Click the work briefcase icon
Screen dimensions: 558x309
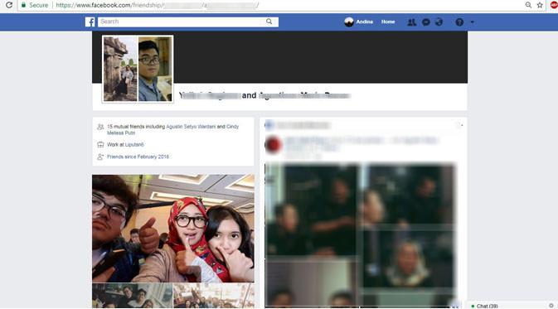coord(100,145)
